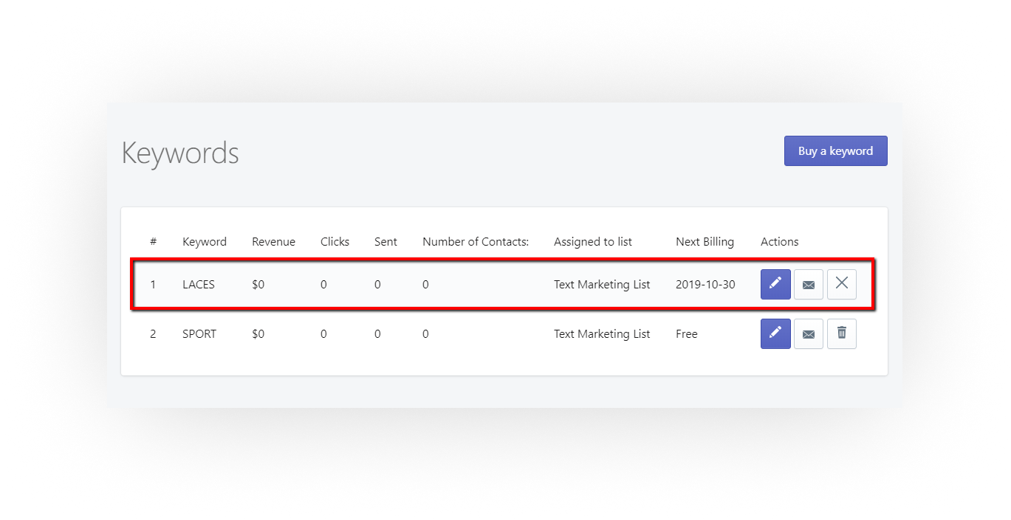Edit the SPORT keyword with pencil icon
The image size is (1011, 520).
(775, 333)
